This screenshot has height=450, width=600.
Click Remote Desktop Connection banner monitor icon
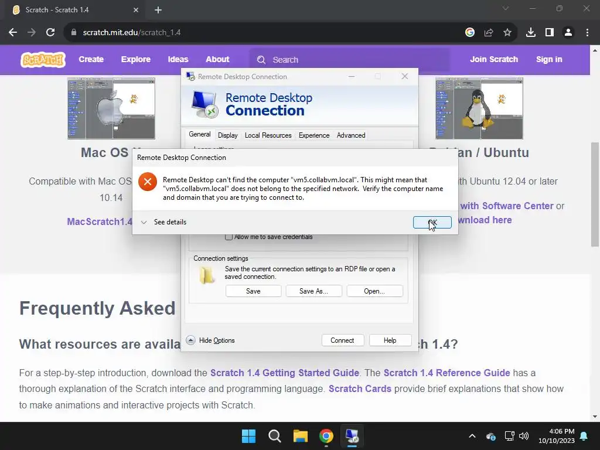pos(204,104)
